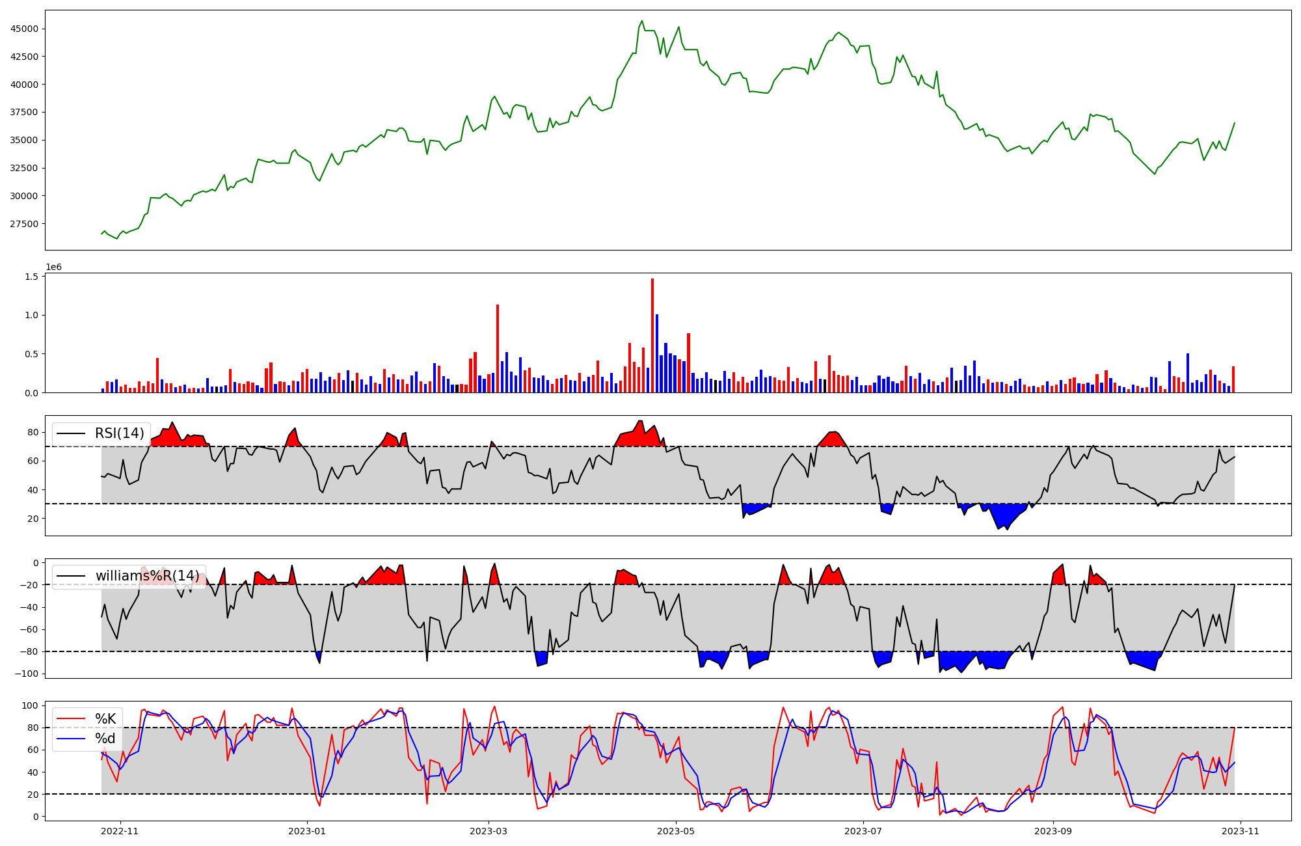This screenshot has width=1301, height=846.
Task: Click the %d legend entry text
Action: [x=105, y=739]
